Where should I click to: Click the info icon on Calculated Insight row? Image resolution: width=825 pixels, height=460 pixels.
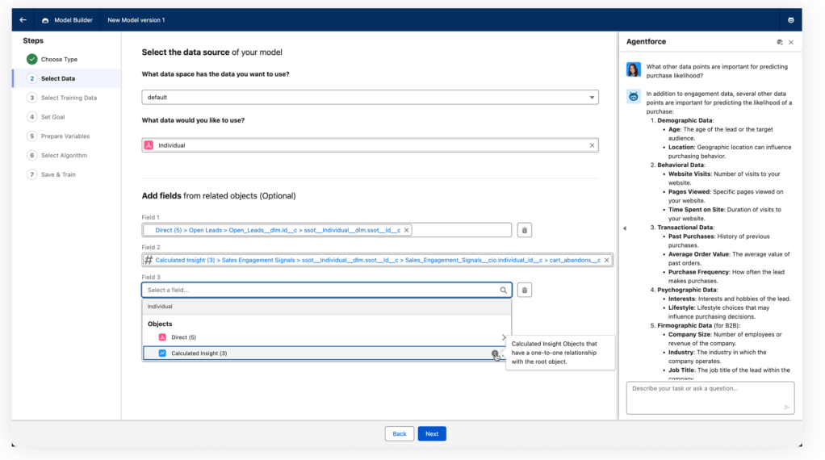point(495,353)
